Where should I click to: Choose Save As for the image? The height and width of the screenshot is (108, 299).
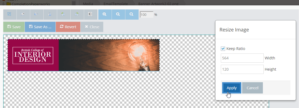[40, 27]
